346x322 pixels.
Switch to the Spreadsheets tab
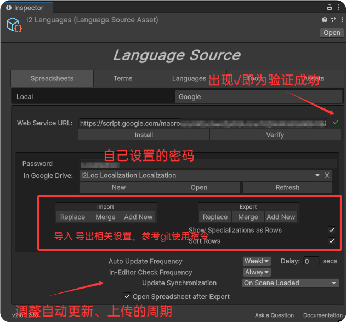pyautogui.click(x=52, y=78)
